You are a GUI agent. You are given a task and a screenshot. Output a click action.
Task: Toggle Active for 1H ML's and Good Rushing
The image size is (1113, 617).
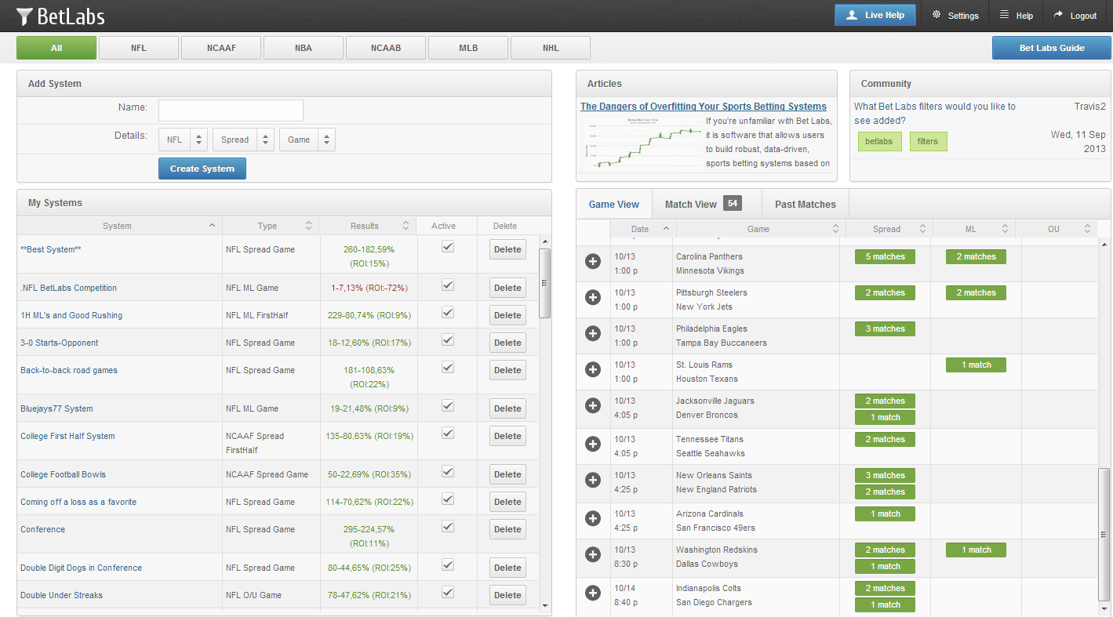(447, 312)
